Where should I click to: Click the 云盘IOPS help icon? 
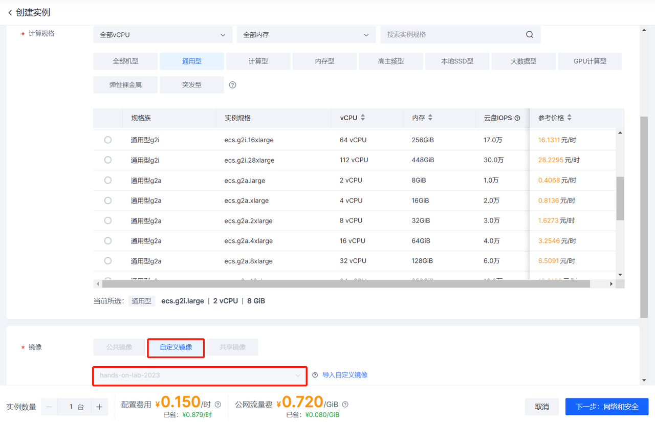pyautogui.click(x=517, y=118)
